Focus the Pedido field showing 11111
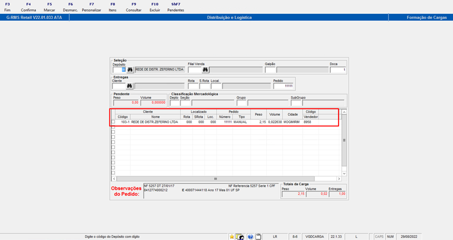The width and height of the screenshot is (453, 240). point(283,86)
